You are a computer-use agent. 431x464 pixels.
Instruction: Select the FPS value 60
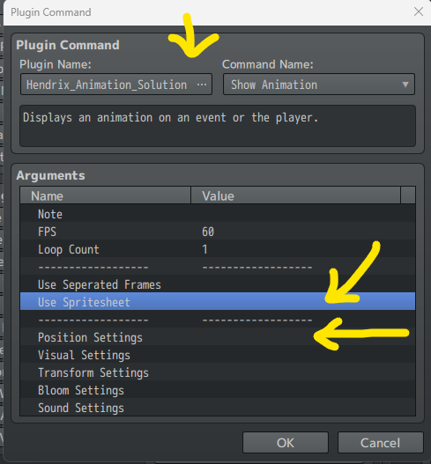tap(208, 232)
